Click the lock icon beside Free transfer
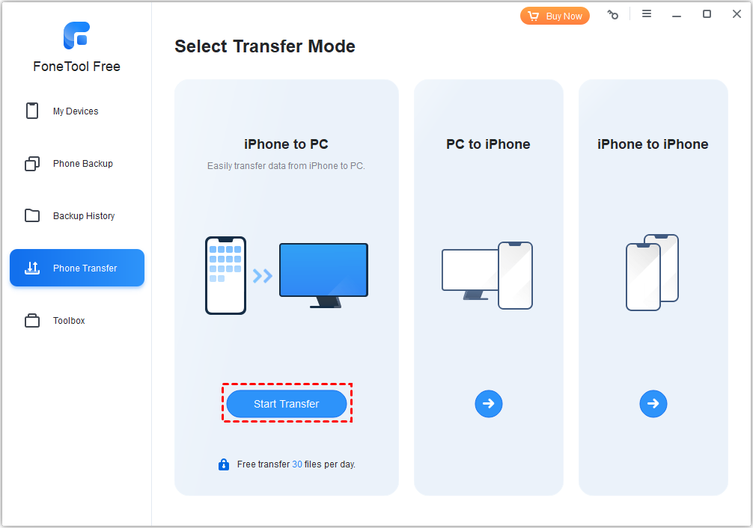Viewport: 753px width, 528px height. 224,464
